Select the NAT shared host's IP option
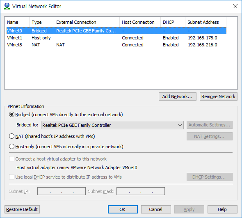The height and width of the screenshot is (218, 242). (x=12, y=136)
